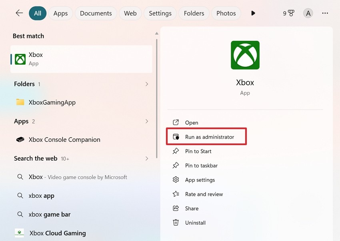Viewport: 340px width, 241px height.
Task: Click the Share arrow icon
Action: [176, 208]
